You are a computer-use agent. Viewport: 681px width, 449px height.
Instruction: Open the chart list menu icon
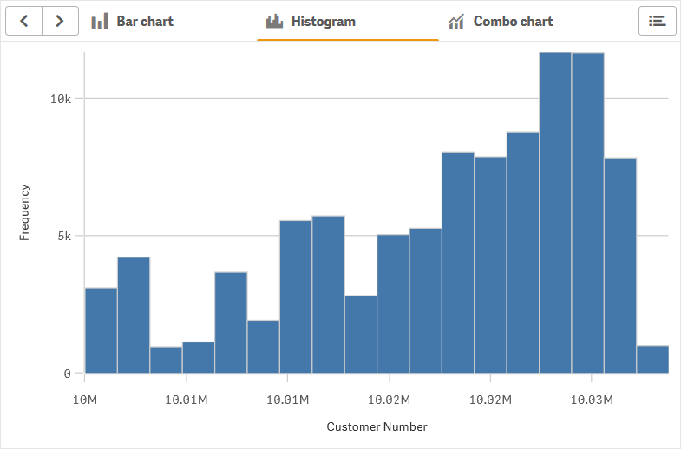[x=657, y=21]
